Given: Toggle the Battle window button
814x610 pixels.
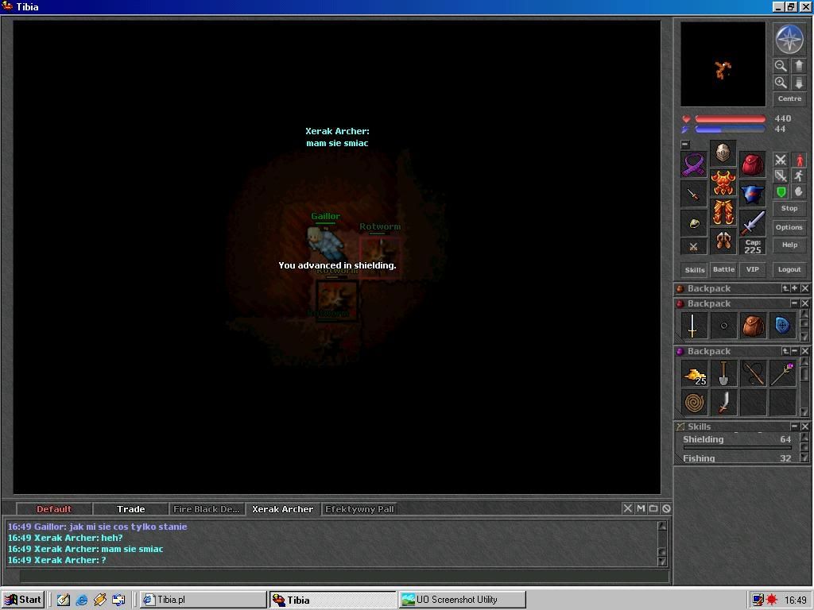Looking at the screenshot, I should (x=723, y=270).
